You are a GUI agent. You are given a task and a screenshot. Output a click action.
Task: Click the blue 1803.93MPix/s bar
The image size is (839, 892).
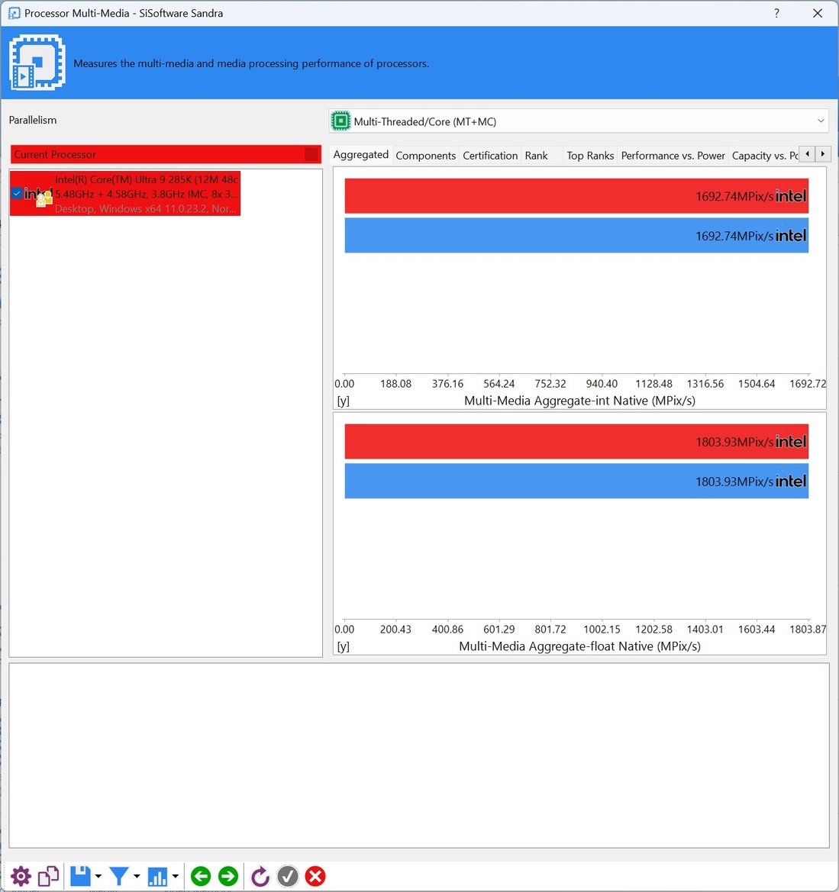tap(576, 481)
